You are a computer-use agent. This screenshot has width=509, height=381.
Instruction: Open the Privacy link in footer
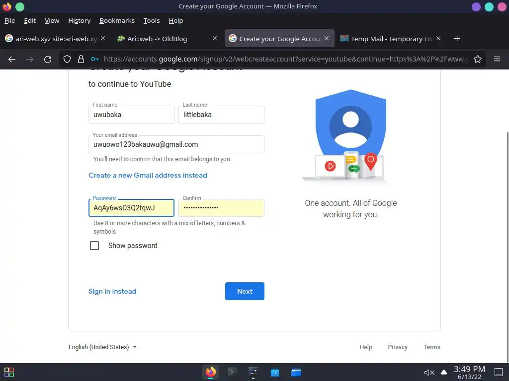(398, 347)
